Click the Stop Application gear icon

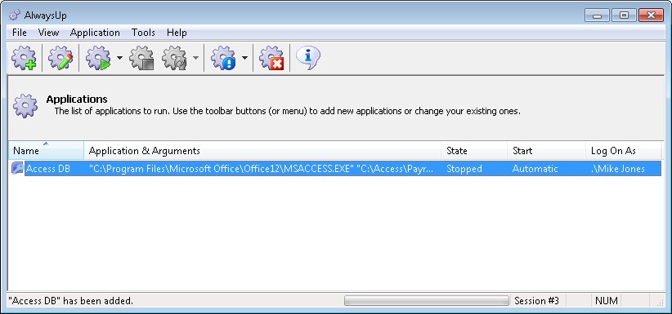141,58
